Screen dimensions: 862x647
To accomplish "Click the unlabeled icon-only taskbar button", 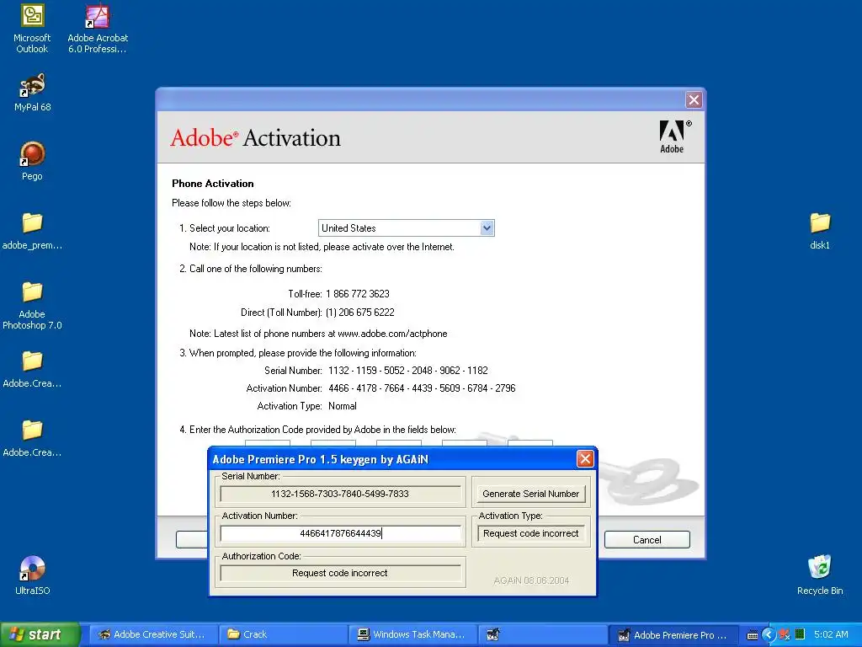I will pos(542,634).
